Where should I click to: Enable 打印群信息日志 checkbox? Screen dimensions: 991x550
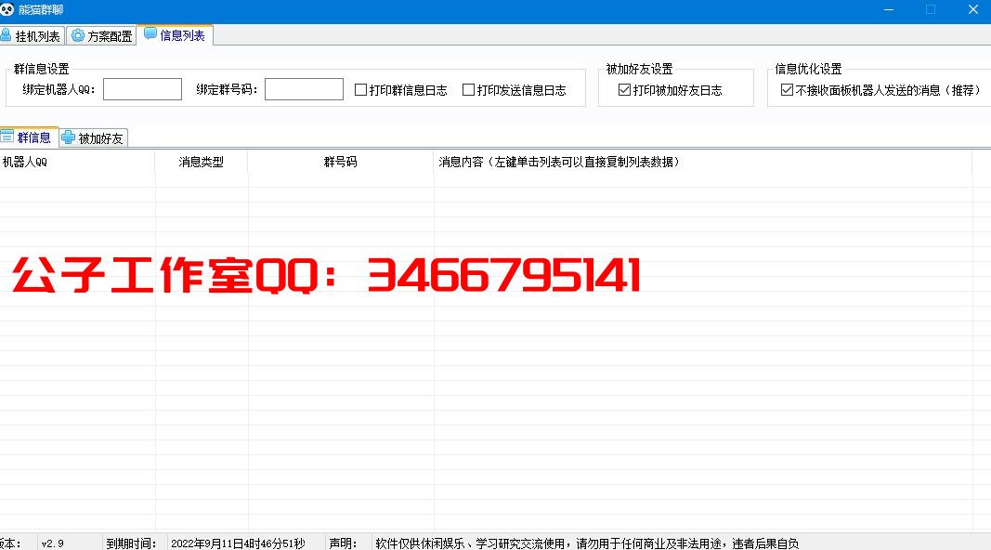click(361, 90)
